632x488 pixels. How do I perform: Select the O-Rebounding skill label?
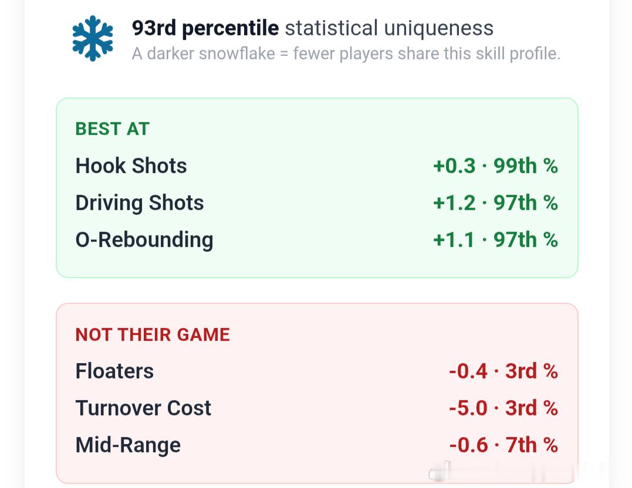[144, 240]
